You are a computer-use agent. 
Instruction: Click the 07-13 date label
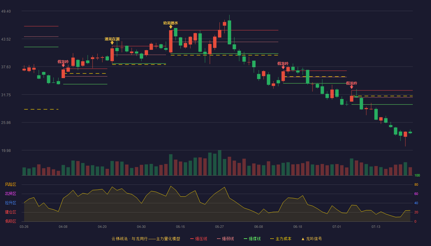pyautogui.click(x=376, y=227)
